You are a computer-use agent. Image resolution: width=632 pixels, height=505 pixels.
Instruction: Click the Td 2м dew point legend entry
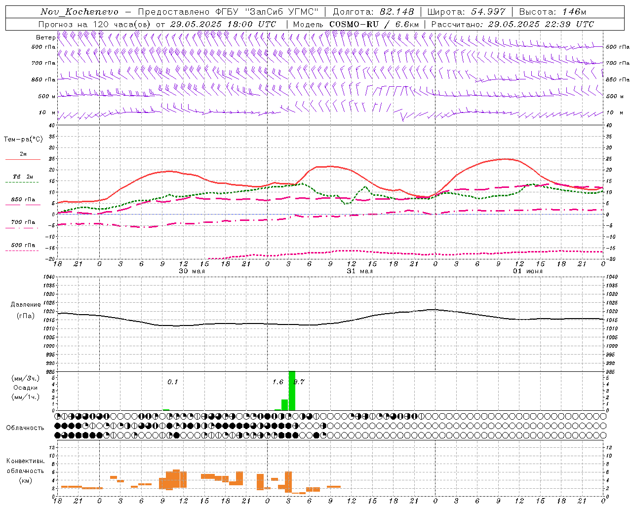pyautogui.click(x=23, y=177)
